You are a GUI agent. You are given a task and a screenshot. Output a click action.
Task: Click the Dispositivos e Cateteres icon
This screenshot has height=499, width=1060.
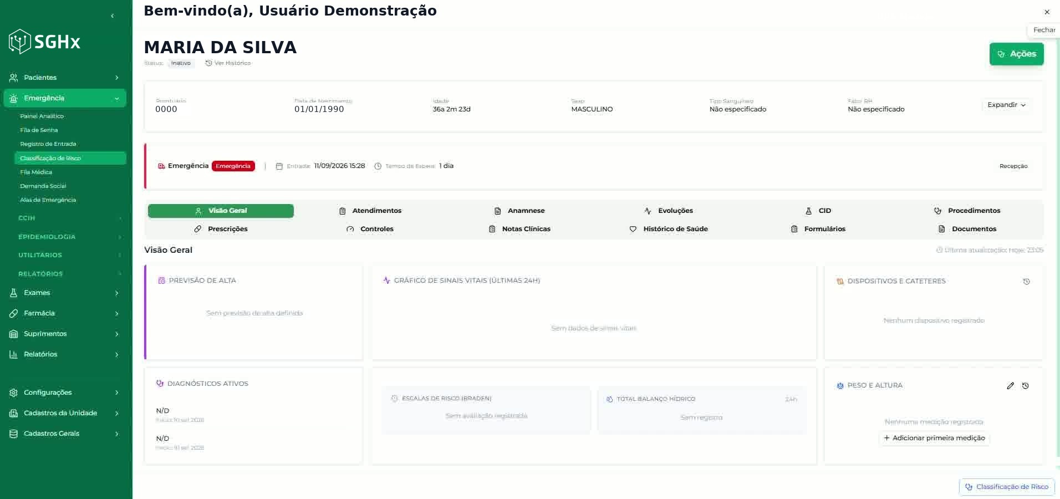point(840,282)
